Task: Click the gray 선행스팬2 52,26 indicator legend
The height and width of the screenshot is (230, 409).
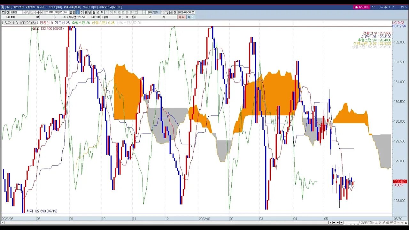Action: [x=129, y=23]
